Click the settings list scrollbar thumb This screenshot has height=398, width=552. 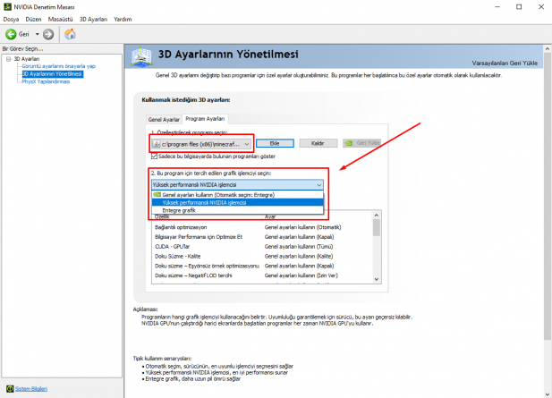click(377, 227)
